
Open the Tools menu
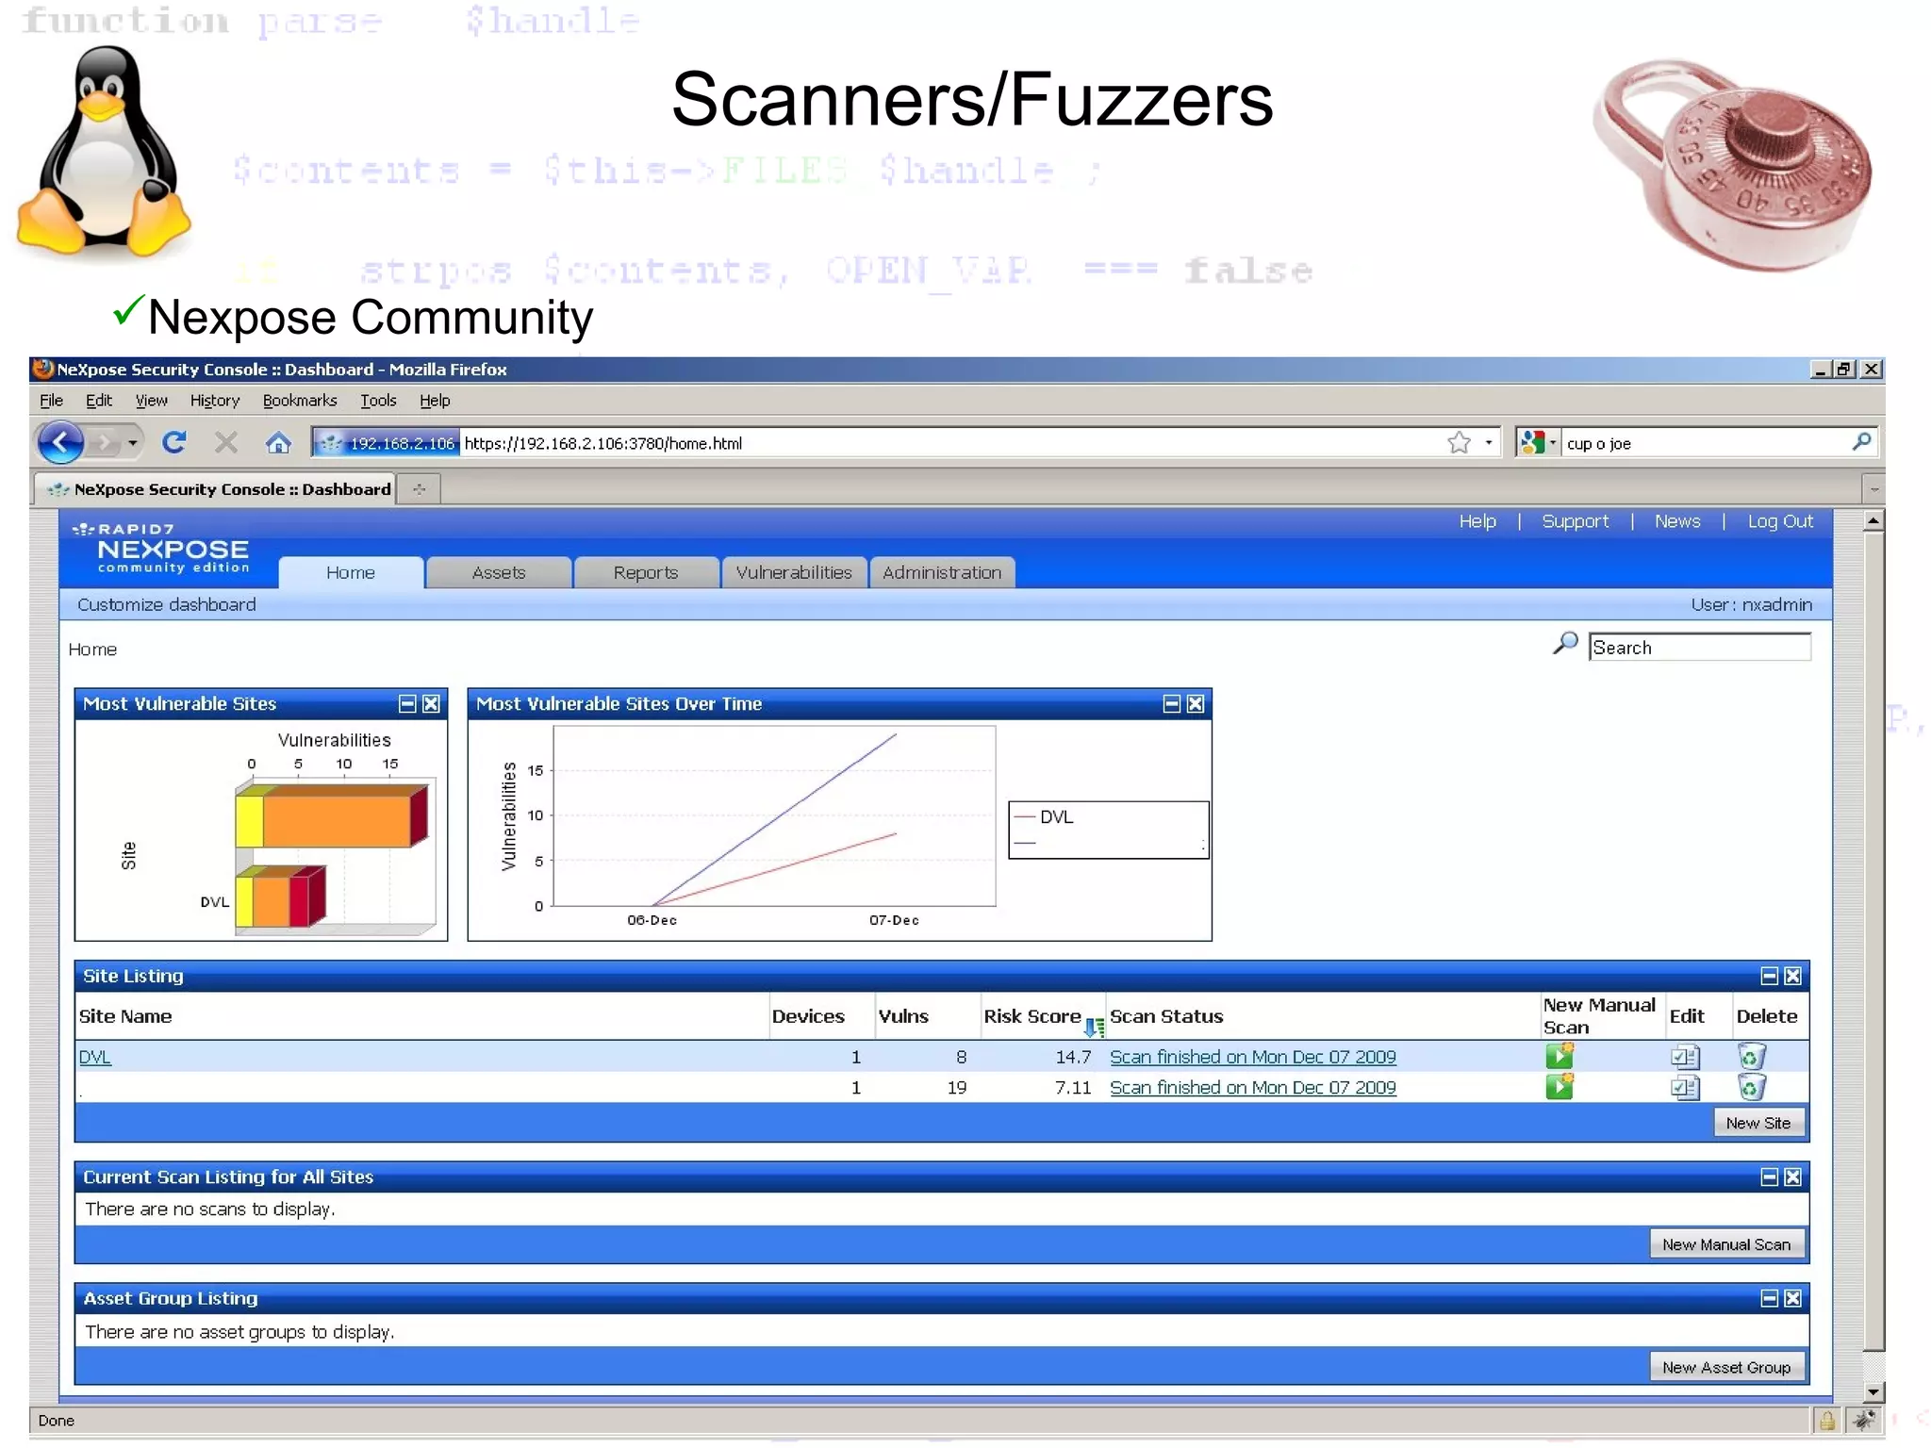click(x=378, y=400)
